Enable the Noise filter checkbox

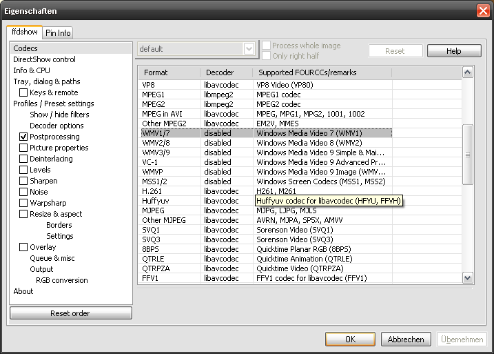coord(23,192)
